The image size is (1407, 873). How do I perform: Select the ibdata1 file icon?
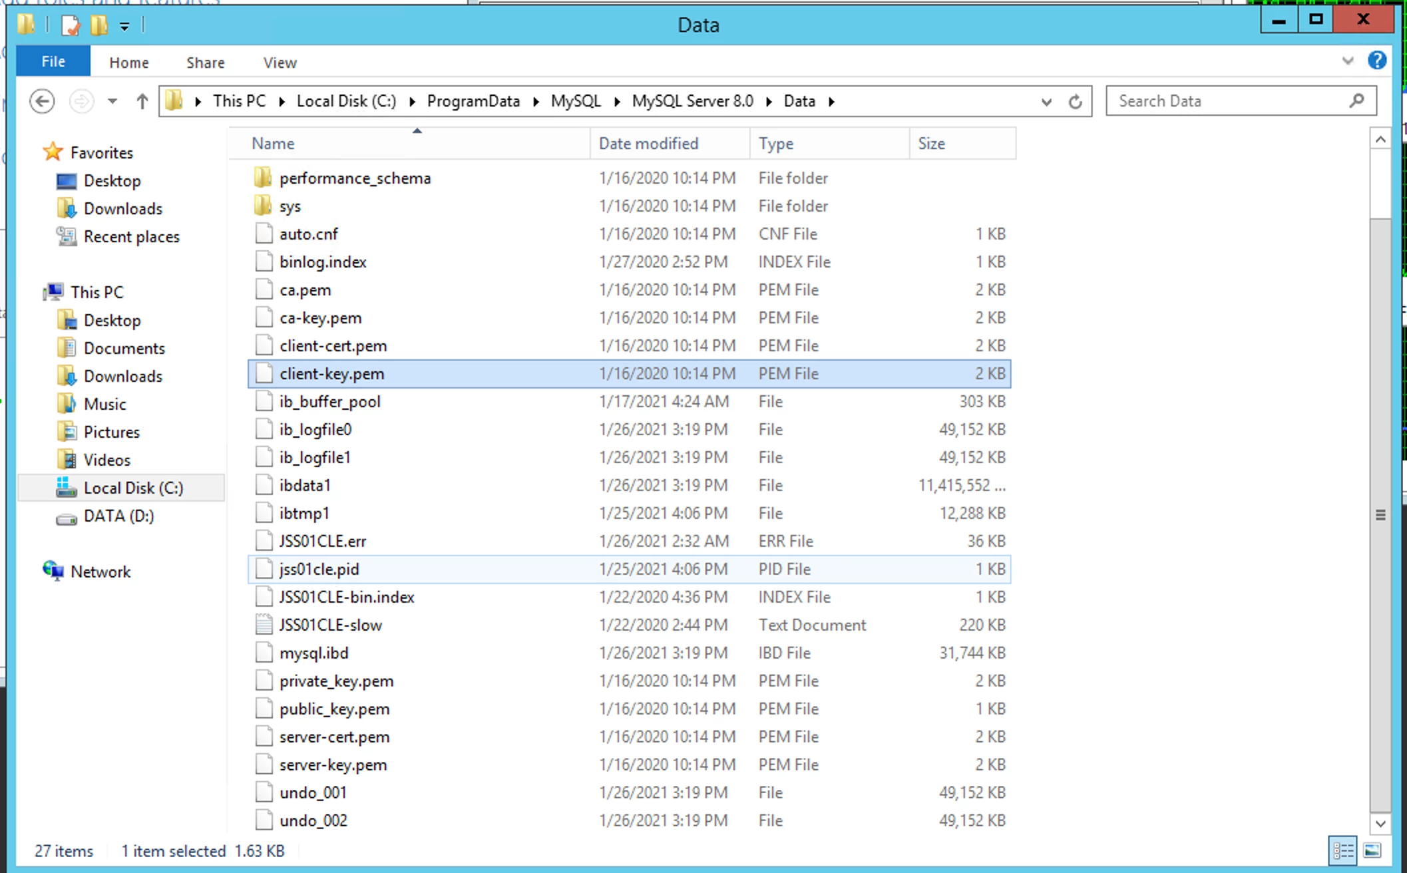[x=264, y=485]
